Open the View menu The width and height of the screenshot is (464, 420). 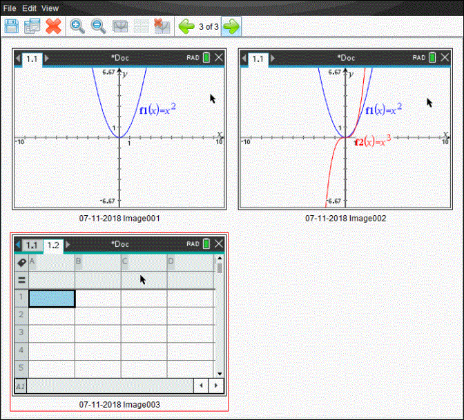(x=50, y=8)
